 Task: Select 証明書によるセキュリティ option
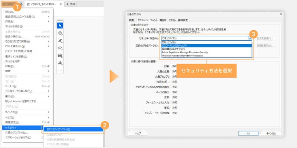(206, 49)
